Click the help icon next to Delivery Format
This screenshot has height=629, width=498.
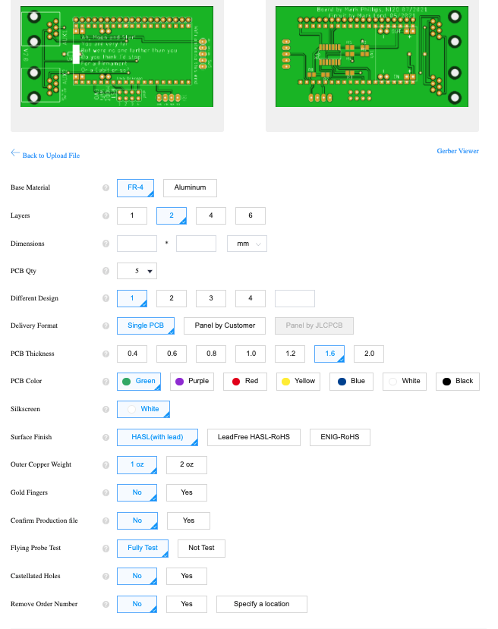pos(106,326)
